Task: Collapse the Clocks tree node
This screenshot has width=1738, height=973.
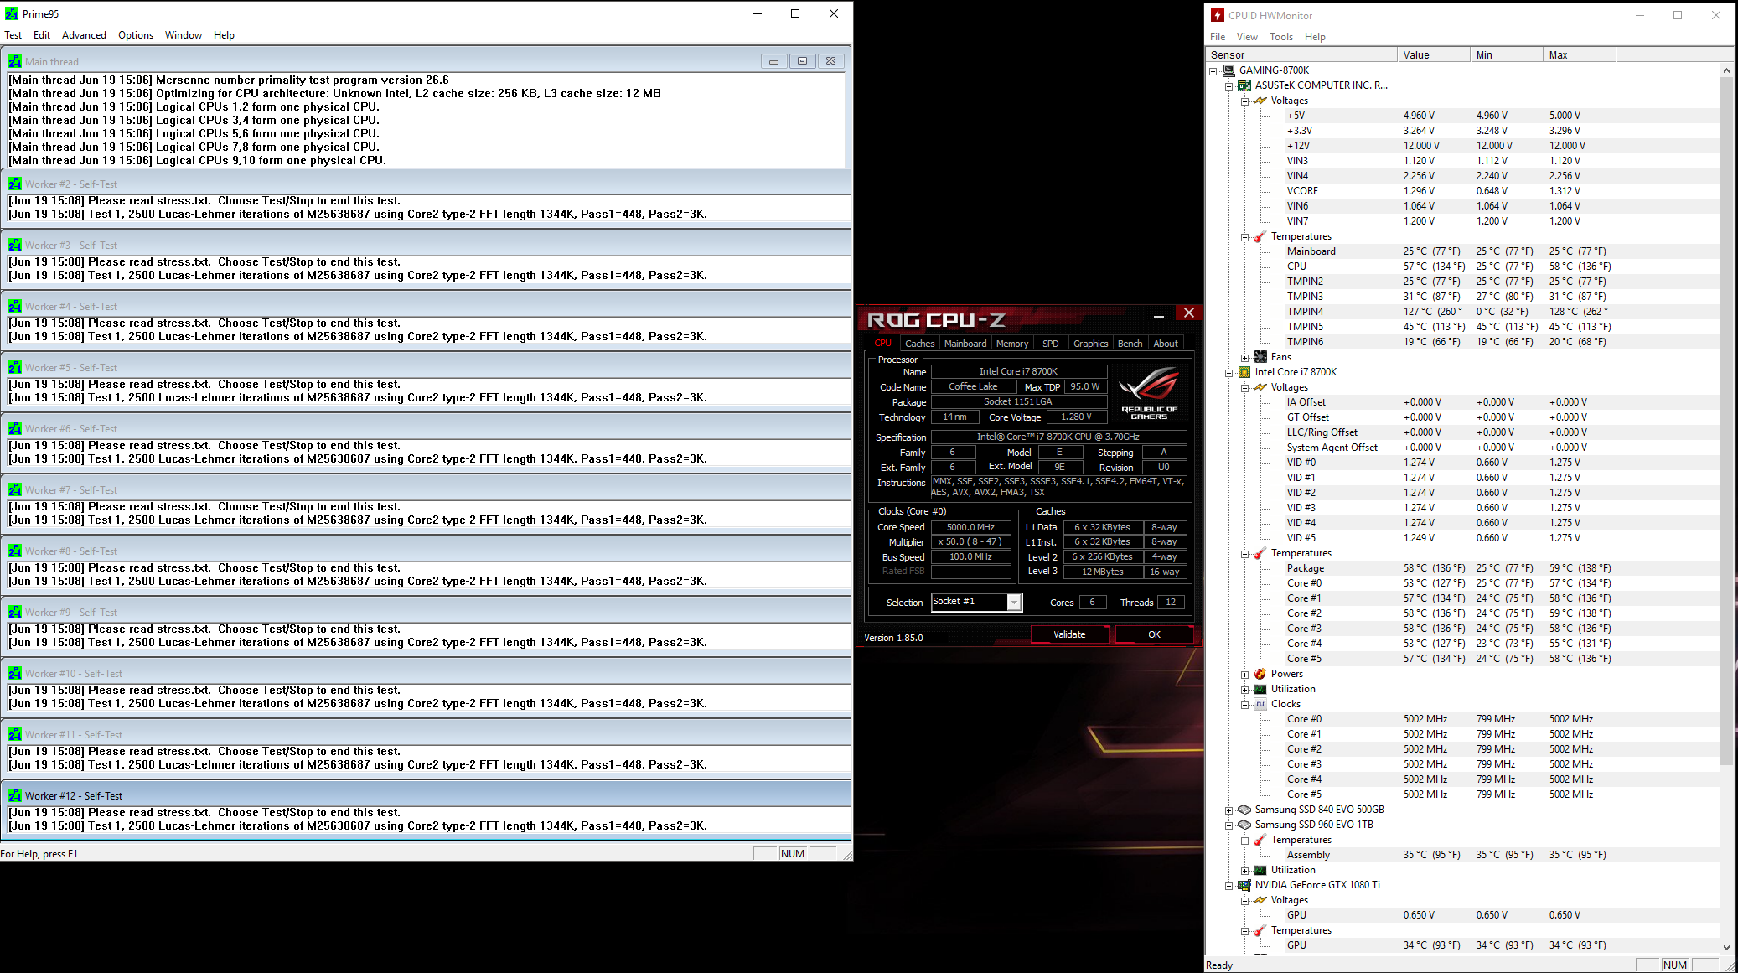Action: coord(1245,705)
